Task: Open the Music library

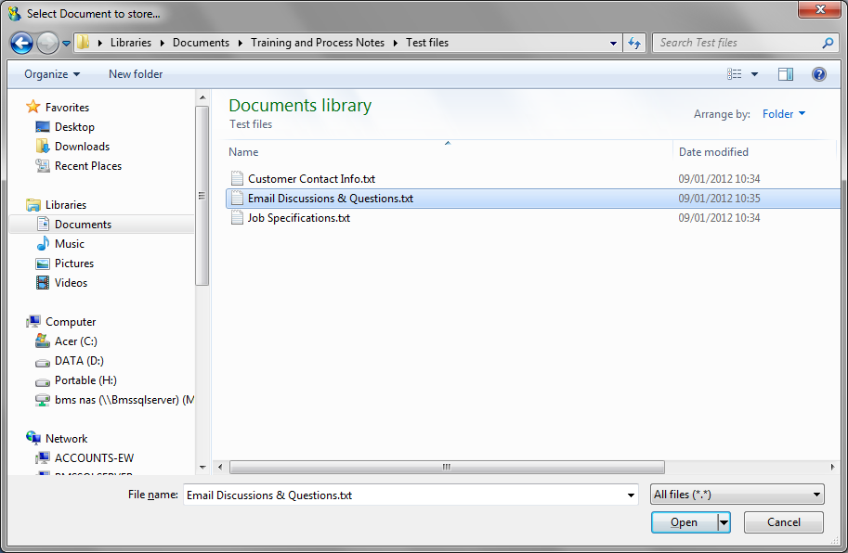Action: [x=70, y=243]
